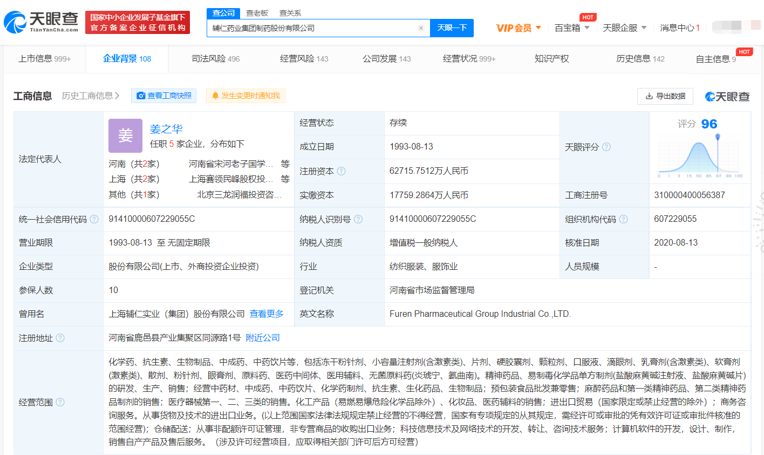The image size is (764, 455).
Task: Open 消息中心 notifications
Action: tap(680, 28)
